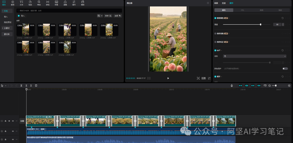Toggle the 肤色保护 switch
The width and height of the screenshot is (293, 143).
point(285,69)
